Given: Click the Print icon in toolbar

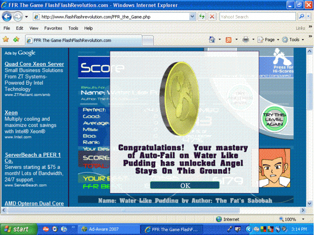Looking at the screenshot, I should point(246,40).
